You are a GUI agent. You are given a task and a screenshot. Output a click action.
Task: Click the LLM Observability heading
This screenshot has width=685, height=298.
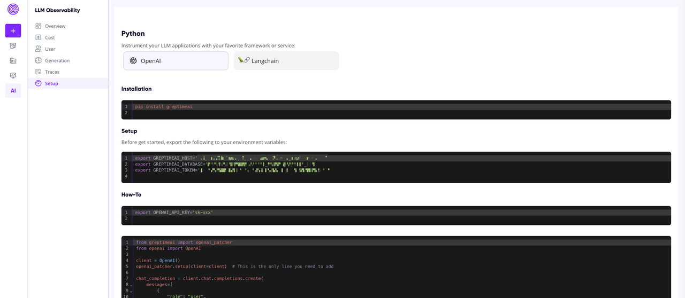58,10
